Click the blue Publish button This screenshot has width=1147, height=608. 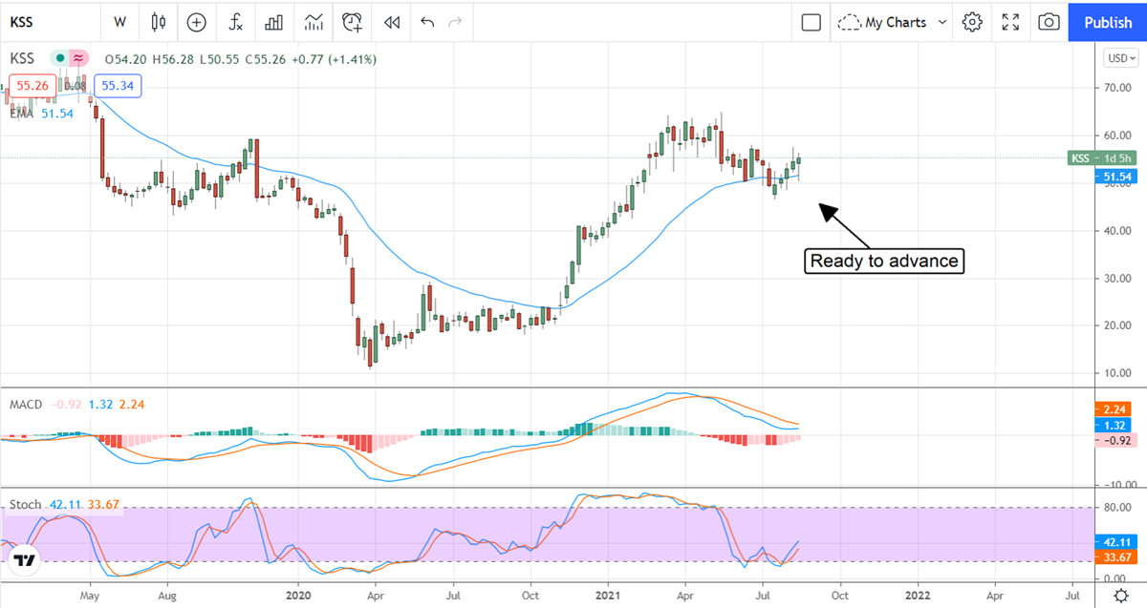coord(1108,22)
